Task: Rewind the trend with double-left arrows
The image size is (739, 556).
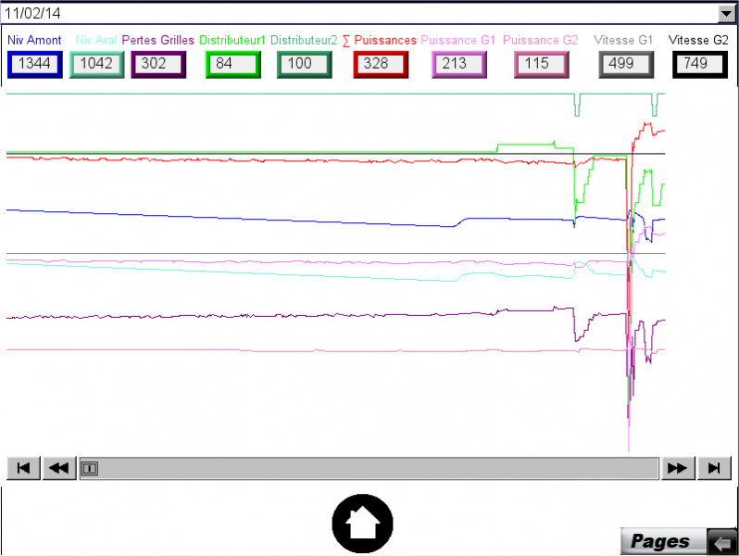Action: pos(59,469)
